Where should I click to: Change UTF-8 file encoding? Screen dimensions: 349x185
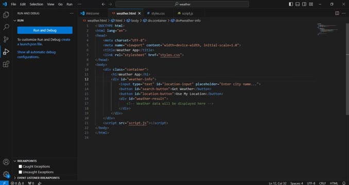coord(311,183)
